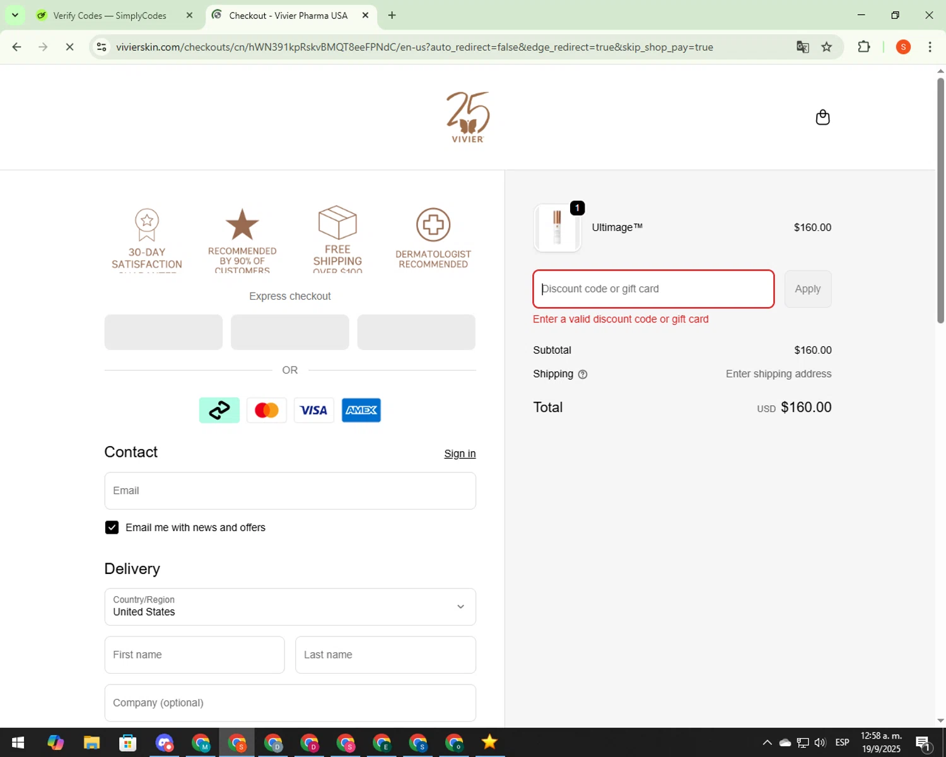946x757 pixels.
Task: Click the Apply discount button
Action: click(808, 289)
